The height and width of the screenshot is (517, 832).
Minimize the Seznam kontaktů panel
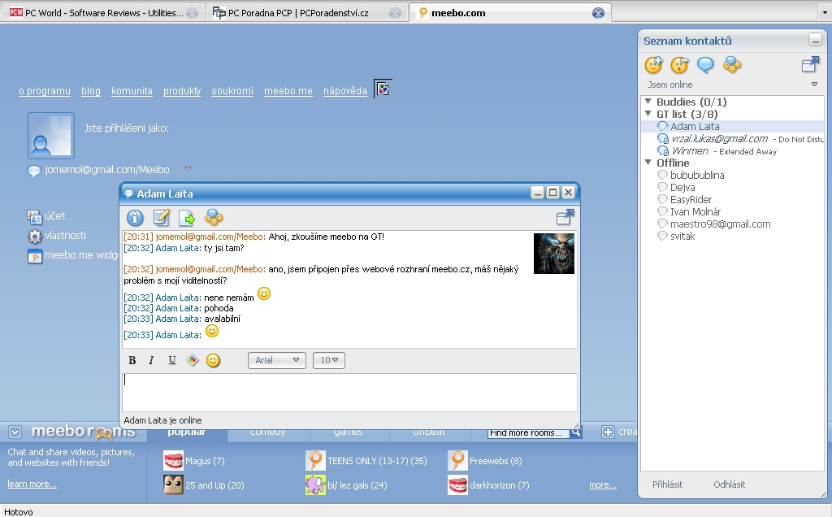(815, 40)
